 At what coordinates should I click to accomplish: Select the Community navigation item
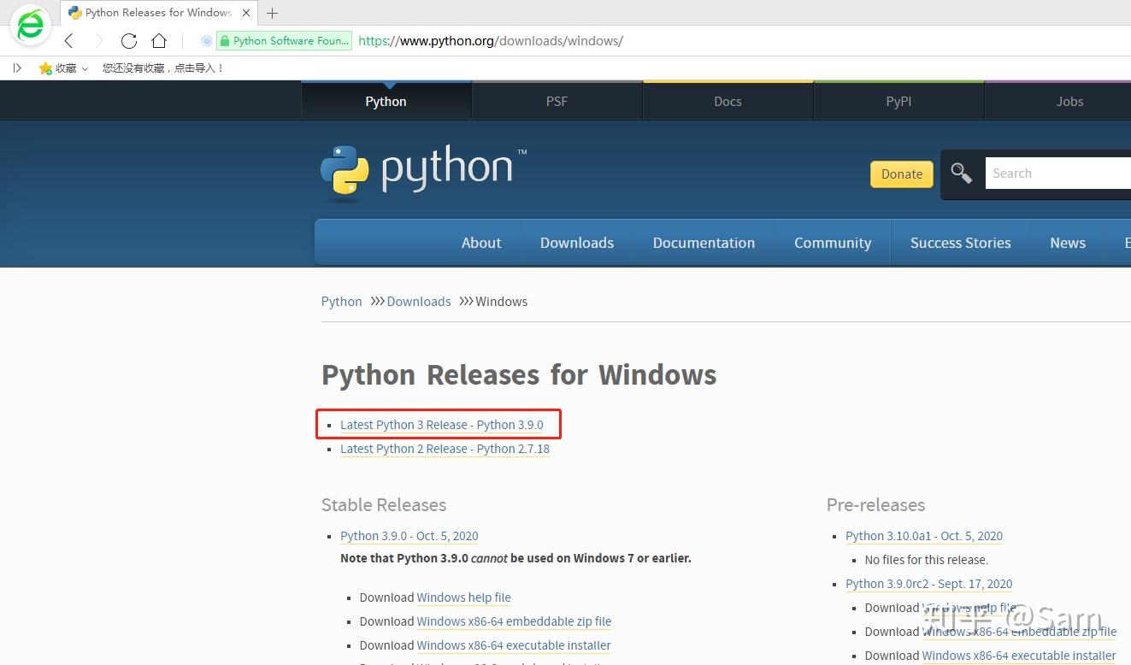tap(832, 243)
